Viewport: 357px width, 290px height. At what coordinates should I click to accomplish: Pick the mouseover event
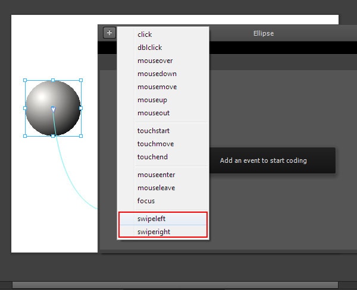(x=163, y=61)
